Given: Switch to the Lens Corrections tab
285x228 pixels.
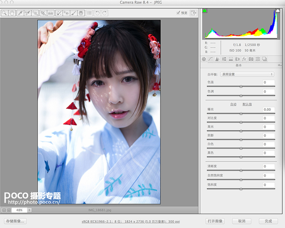Looking at the screenshot, I should tap(237, 59).
